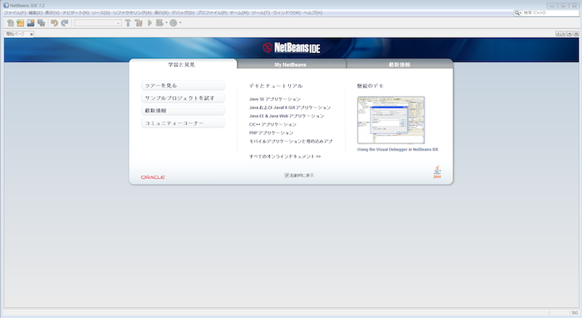Open the Using the Visual Debugger link
Screen dimensions: 582x318
point(397,149)
